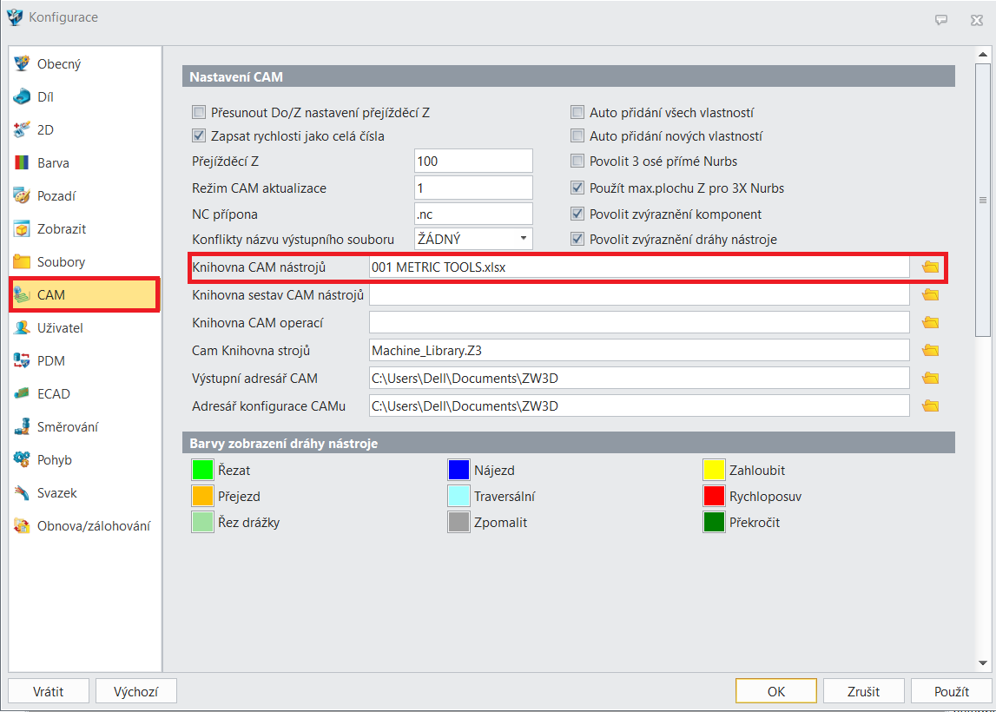Image resolution: width=996 pixels, height=712 pixels.
Task: Click the Přejížděcí Z value field
Action: (473, 162)
